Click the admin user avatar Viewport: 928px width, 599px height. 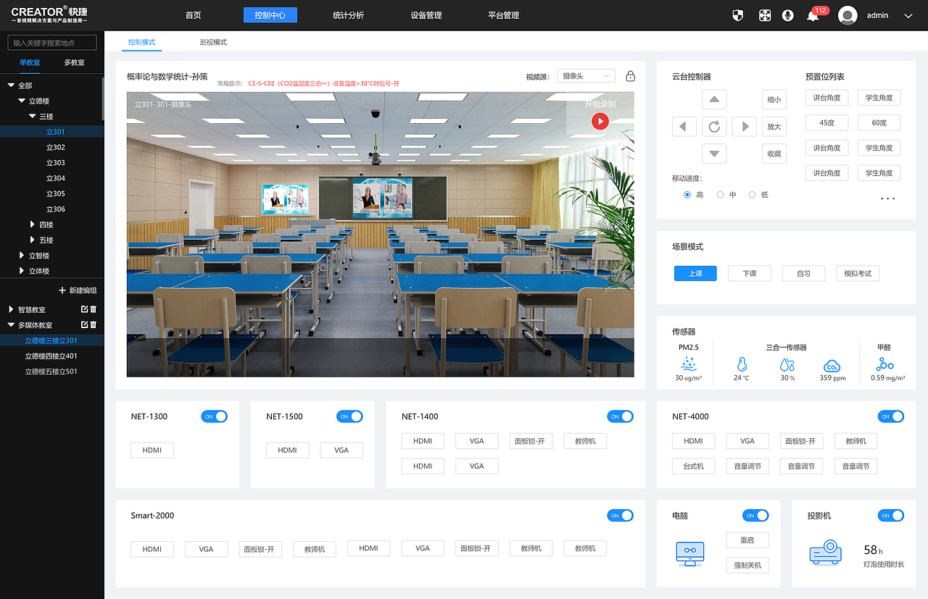click(x=848, y=15)
